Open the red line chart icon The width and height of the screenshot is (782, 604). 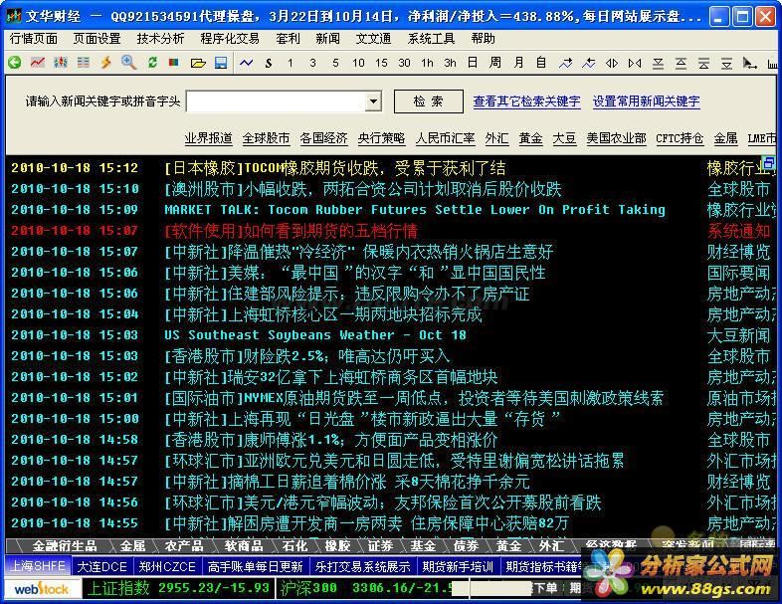coord(38,63)
